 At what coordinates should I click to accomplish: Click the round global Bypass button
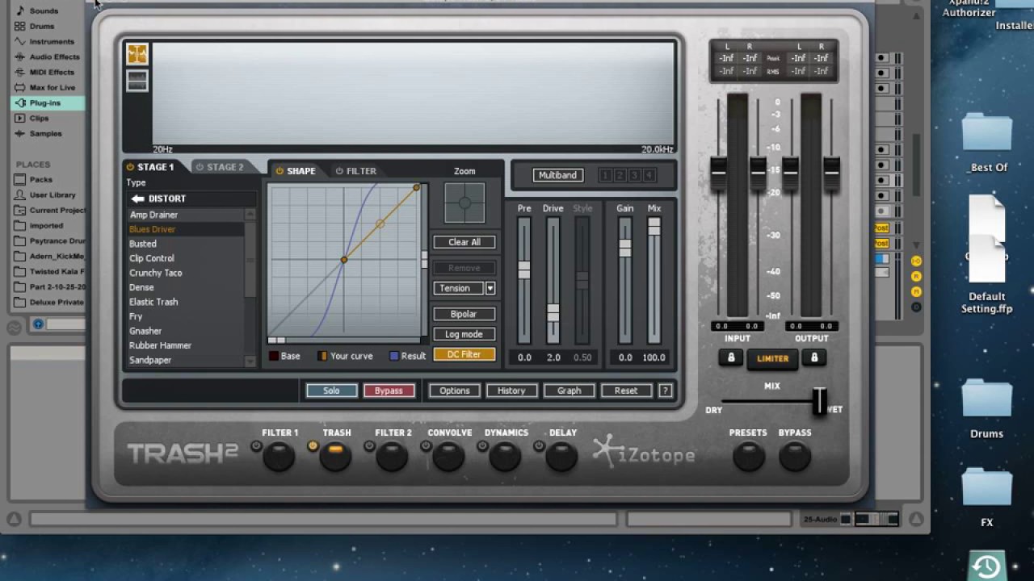point(795,457)
